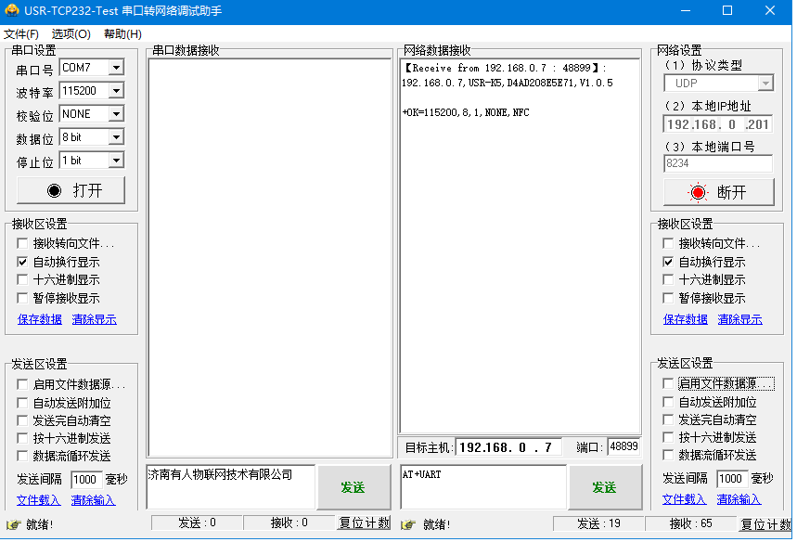Click the serial port status icon at bottom left

[x=13, y=524]
